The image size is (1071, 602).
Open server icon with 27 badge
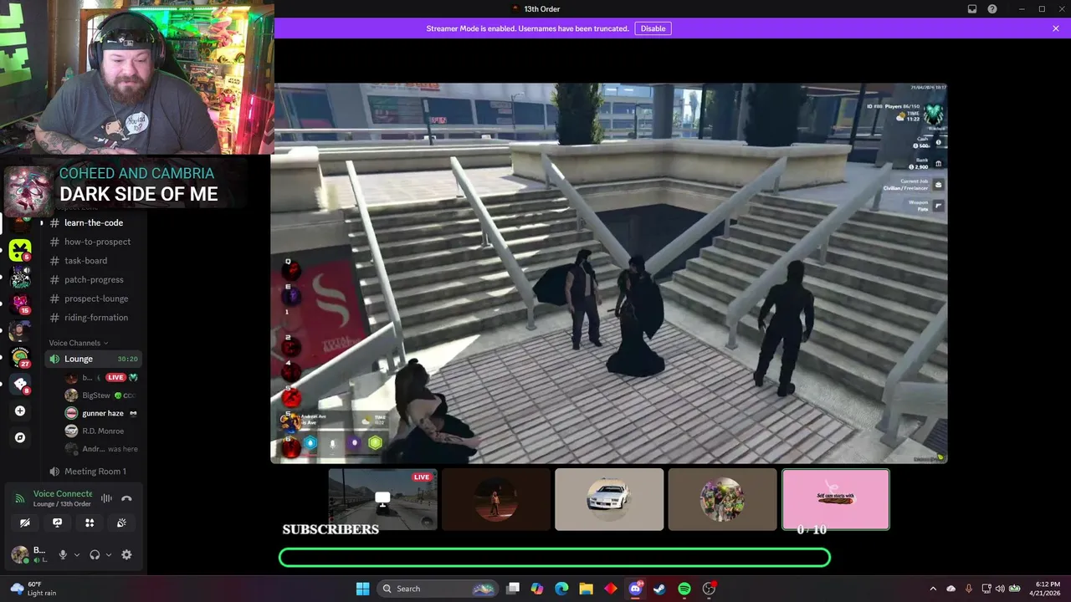(20, 357)
